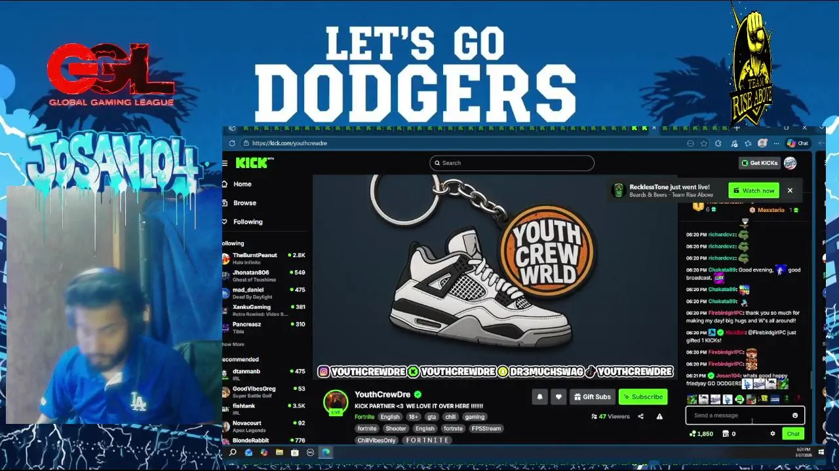Reload the page in the browser
This screenshot has height=471, width=839.
(x=232, y=143)
